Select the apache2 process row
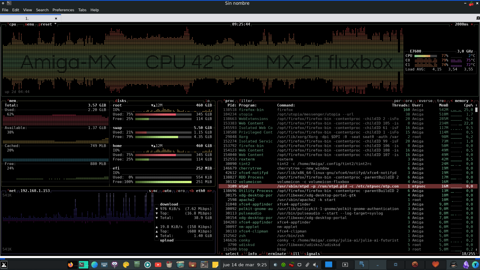 (x=348, y=200)
